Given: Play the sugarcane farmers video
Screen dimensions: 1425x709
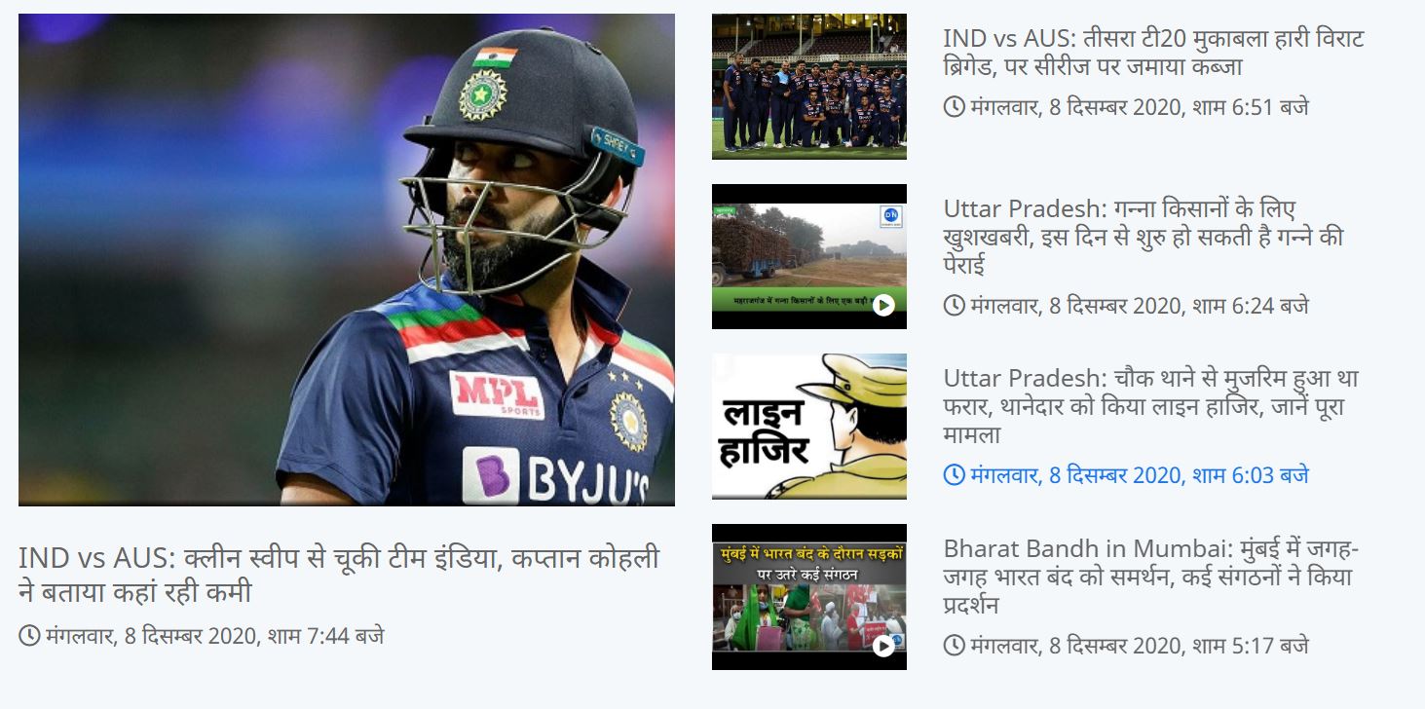Looking at the screenshot, I should click(883, 305).
